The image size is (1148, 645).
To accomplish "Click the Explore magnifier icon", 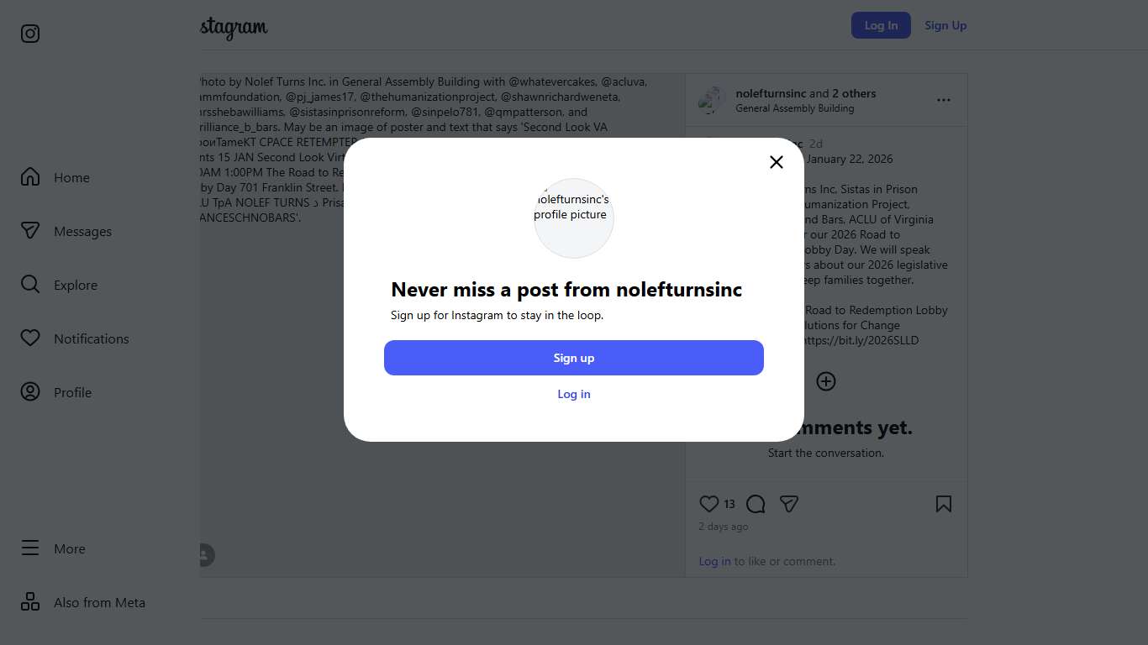I will tap(30, 285).
